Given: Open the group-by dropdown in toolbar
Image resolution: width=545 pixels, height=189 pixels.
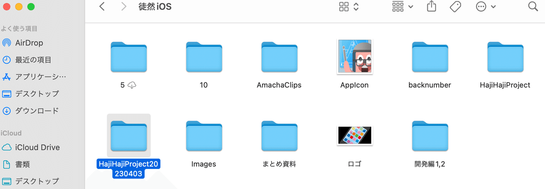Looking at the screenshot, I should (x=402, y=7).
